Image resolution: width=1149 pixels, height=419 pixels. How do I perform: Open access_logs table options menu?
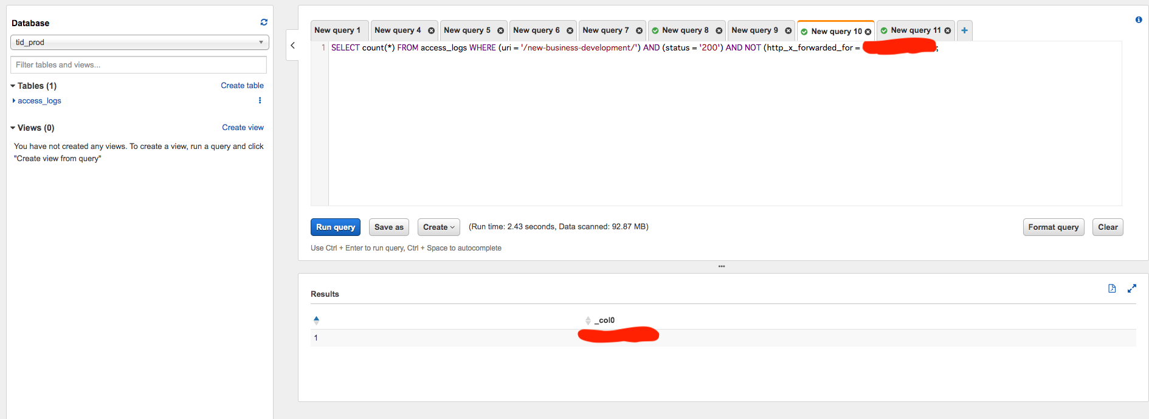tap(260, 101)
